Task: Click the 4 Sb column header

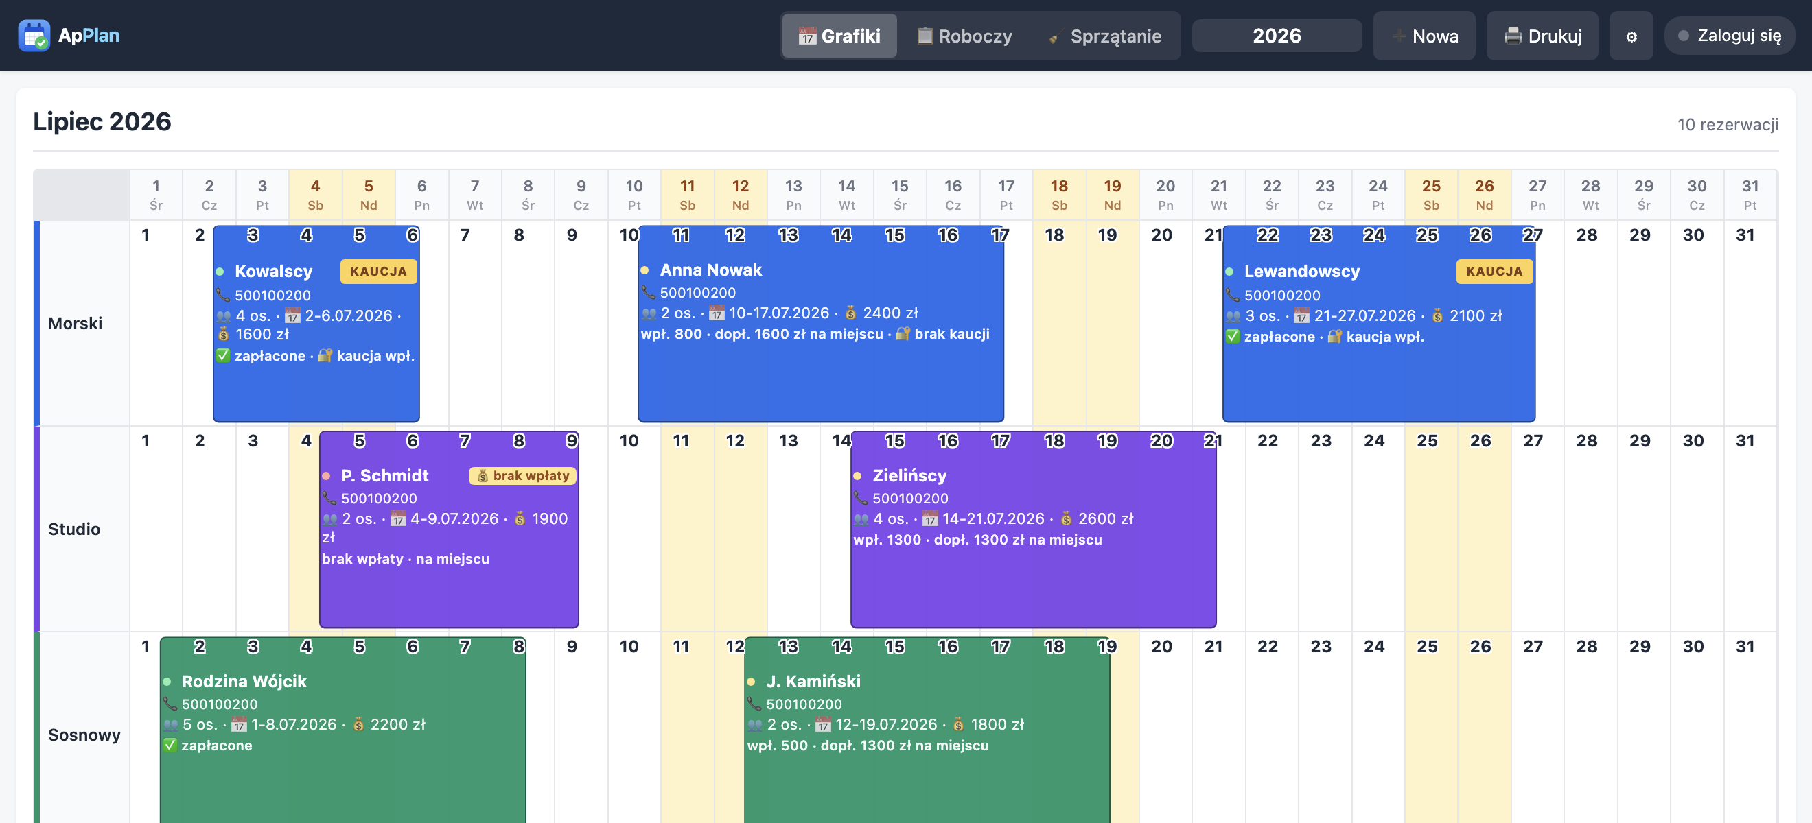Action: coord(315,195)
